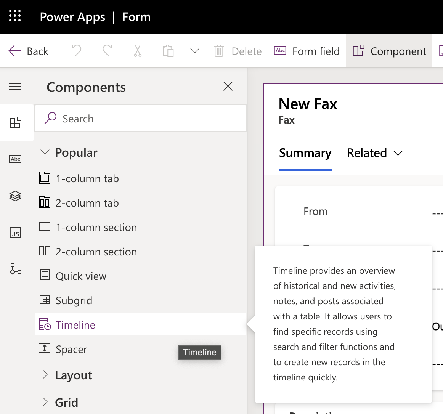Expand the Layout group
Viewport: 443px width, 414px height.
tap(67, 375)
